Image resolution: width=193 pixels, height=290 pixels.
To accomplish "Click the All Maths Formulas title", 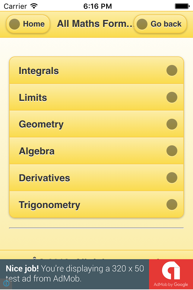I will [95, 24].
